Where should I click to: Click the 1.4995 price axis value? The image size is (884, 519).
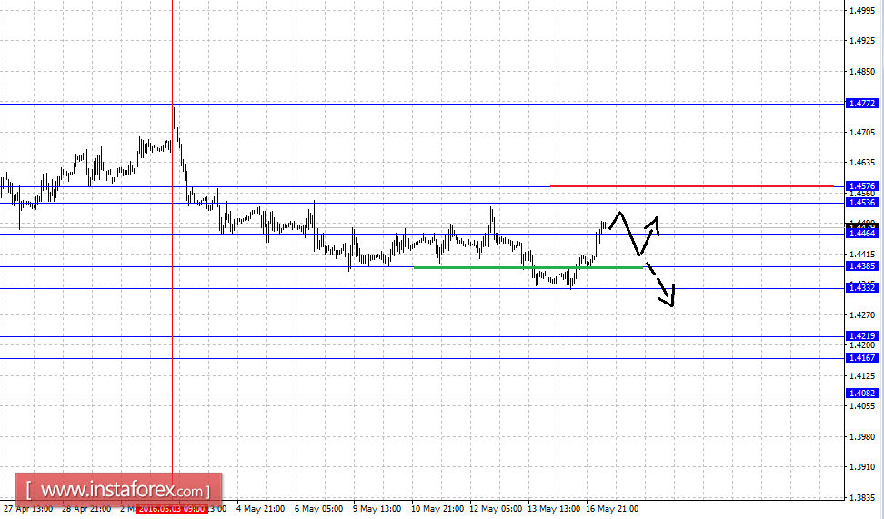tap(863, 11)
